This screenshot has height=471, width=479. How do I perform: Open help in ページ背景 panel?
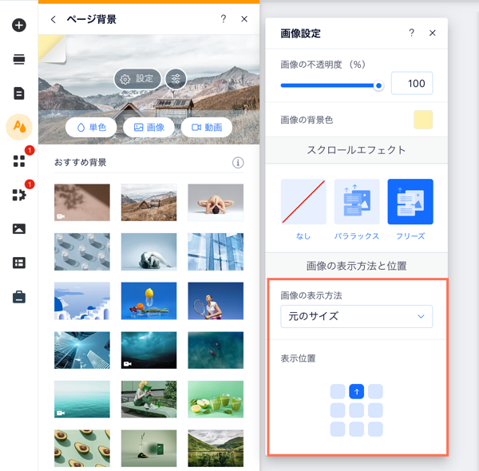pos(224,19)
